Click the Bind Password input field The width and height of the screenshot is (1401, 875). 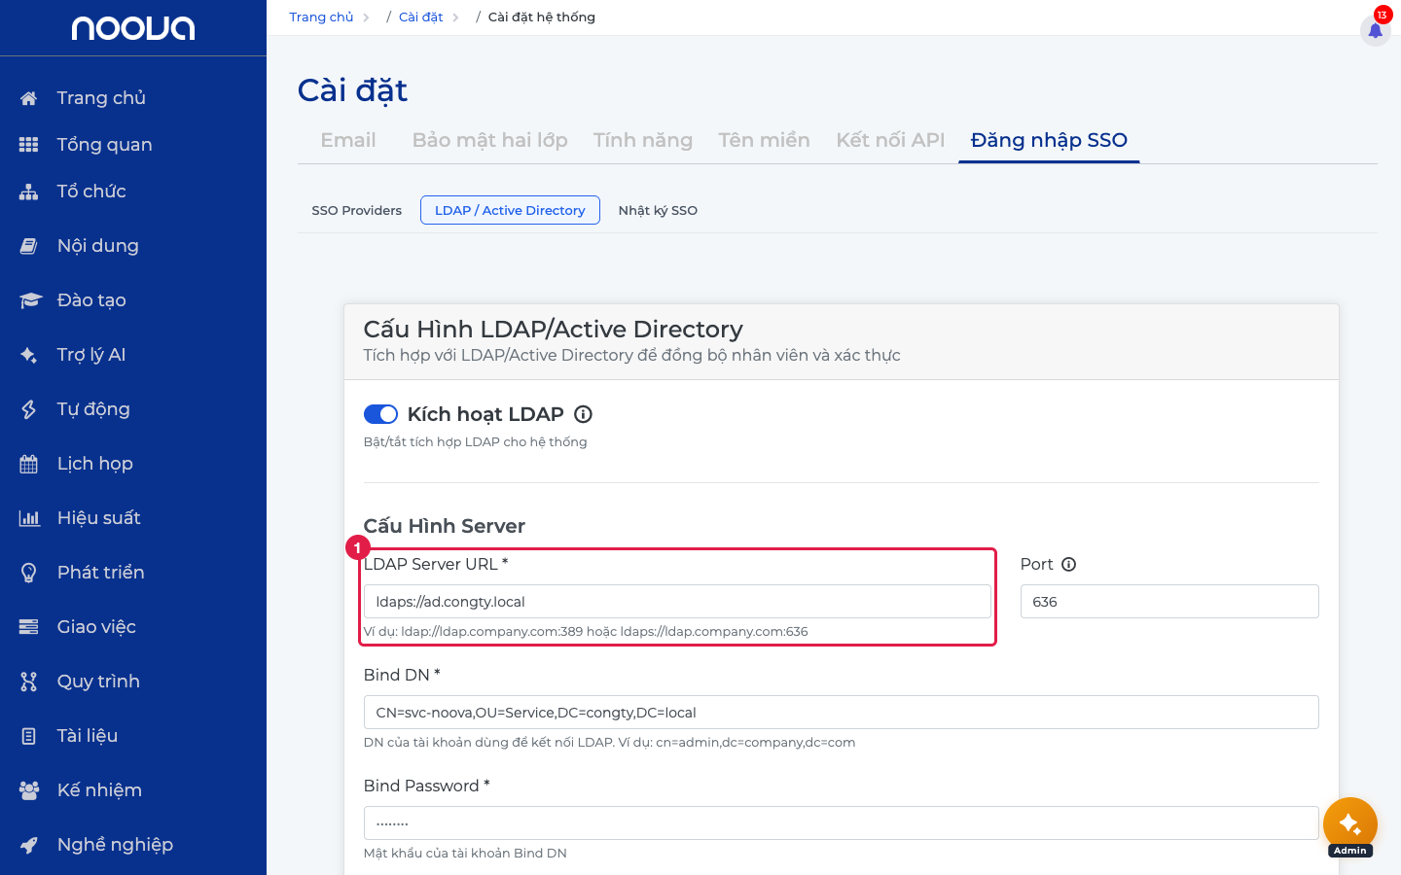tap(841, 823)
